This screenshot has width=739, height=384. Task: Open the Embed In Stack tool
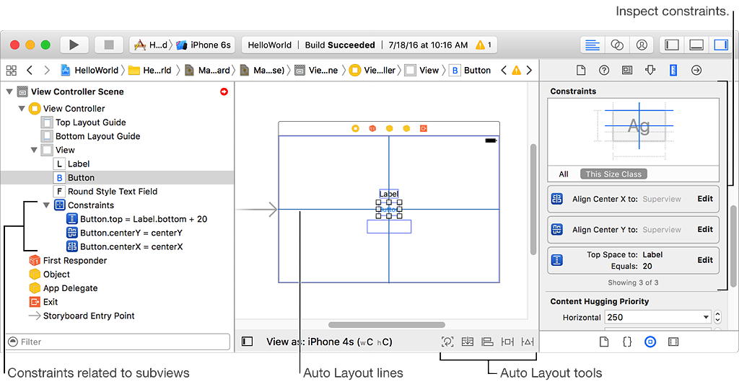(468, 342)
